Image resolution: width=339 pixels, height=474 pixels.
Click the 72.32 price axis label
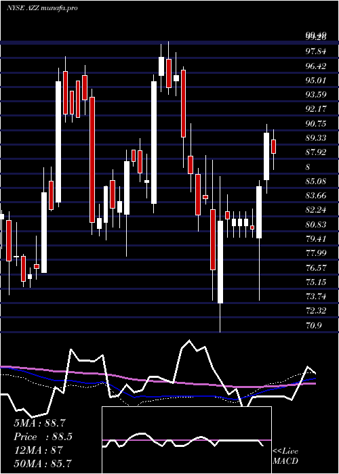click(316, 311)
